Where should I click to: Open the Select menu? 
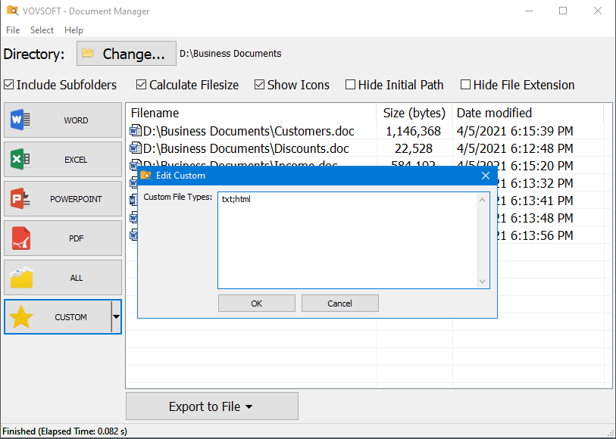coord(42,30)
